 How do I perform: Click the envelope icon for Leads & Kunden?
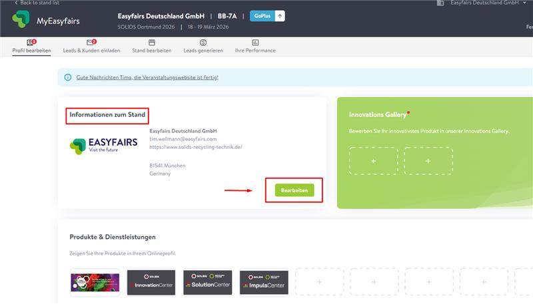point(91,43)
